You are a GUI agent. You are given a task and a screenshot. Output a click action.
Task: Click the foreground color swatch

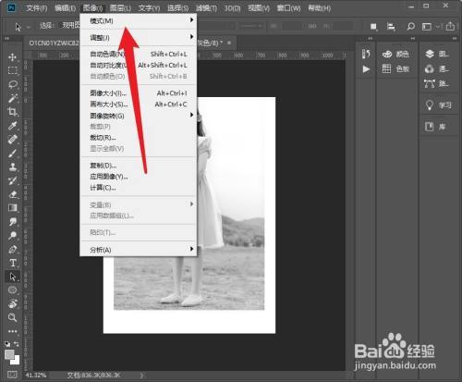tap(9, 354)
